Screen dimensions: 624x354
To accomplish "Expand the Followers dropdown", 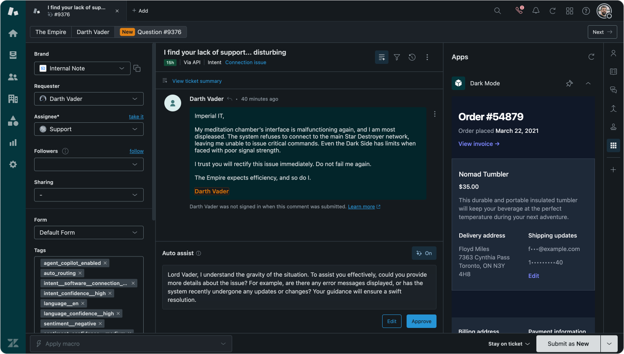I will [x=89, y=164].
